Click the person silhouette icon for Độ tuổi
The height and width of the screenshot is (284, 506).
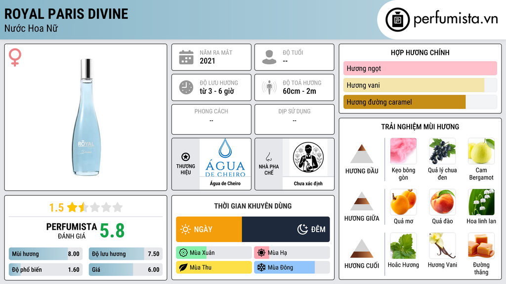click(x=269, y=57)
